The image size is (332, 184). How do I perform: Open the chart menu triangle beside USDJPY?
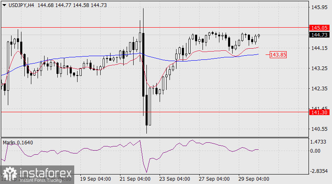(4, 5)
